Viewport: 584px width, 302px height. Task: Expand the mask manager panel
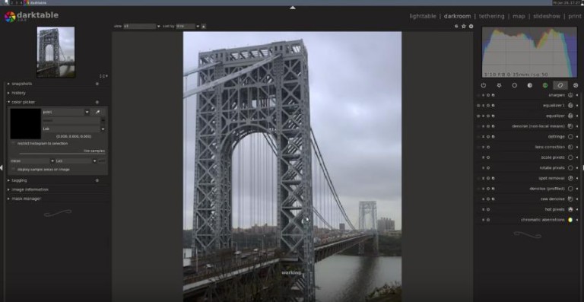(x=26, y=199)
